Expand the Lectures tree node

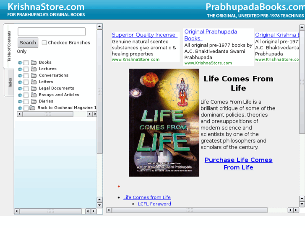tap(20, 69)
